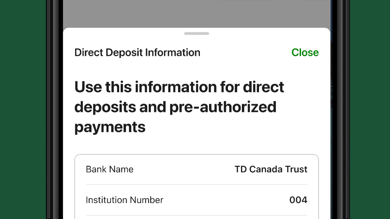Tap the partially visible row below Institution Number

[197, 218]
